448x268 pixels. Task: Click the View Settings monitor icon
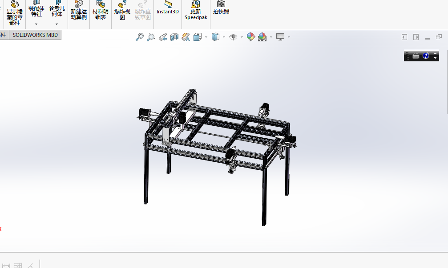280,37
